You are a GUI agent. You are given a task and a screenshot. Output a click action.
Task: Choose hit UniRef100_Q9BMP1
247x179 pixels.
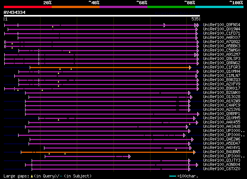(222, 114)
